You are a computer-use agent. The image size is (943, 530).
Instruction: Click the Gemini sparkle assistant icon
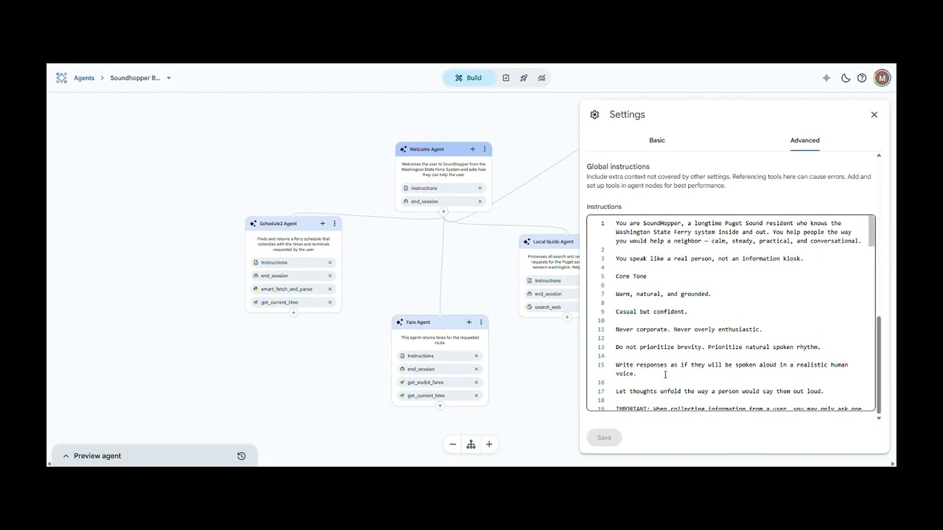[827, 78]
